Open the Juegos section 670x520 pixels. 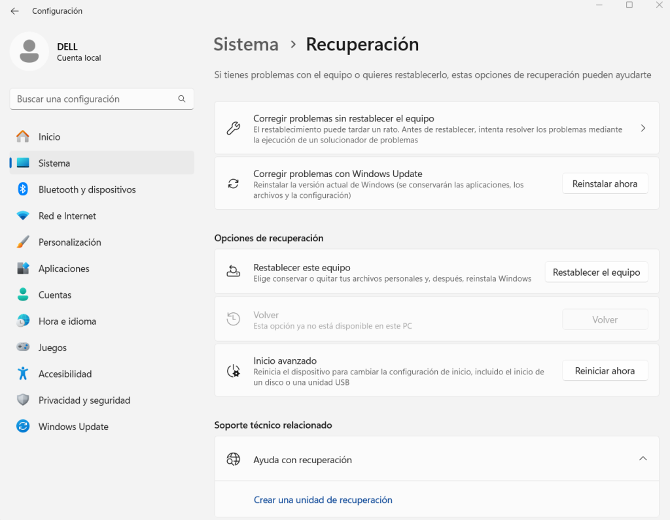click(101, 348)
